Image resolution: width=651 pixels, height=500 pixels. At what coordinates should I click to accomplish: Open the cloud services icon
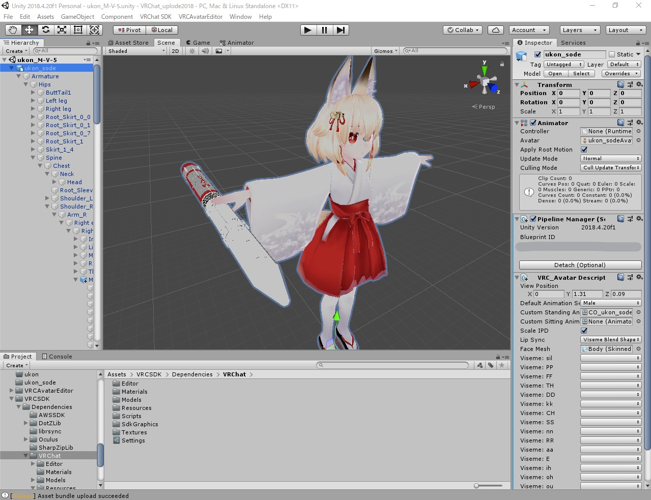(x=495, y=30)
